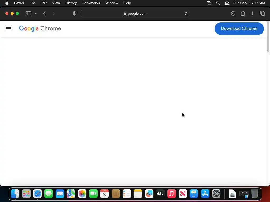Open the Window menu
The image size is (270, 202).
112,3
